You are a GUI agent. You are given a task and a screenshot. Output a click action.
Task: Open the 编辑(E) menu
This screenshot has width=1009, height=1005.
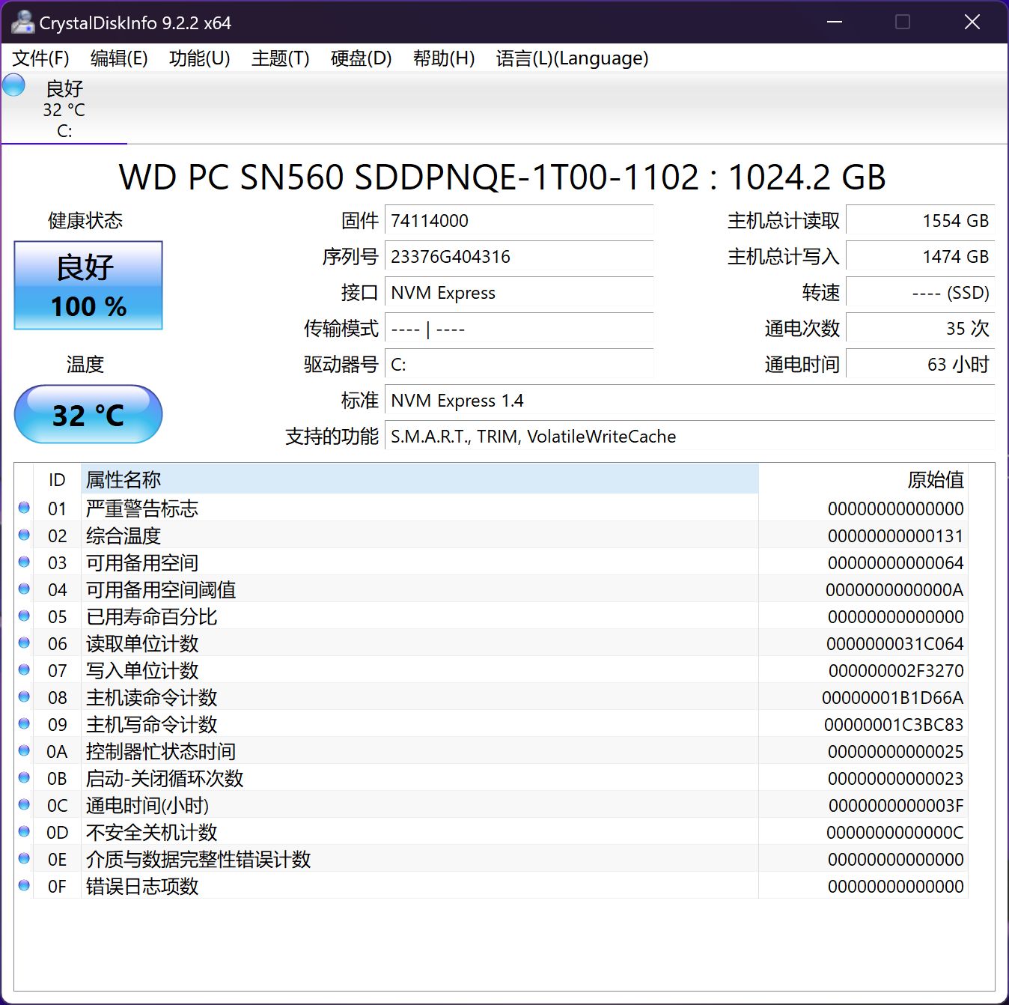tap(119, 58)
